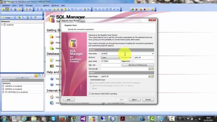The width and height of the screenshot is (217, 122).
Task: Click the Next button in wizard
Action: [x=135, y=100]
